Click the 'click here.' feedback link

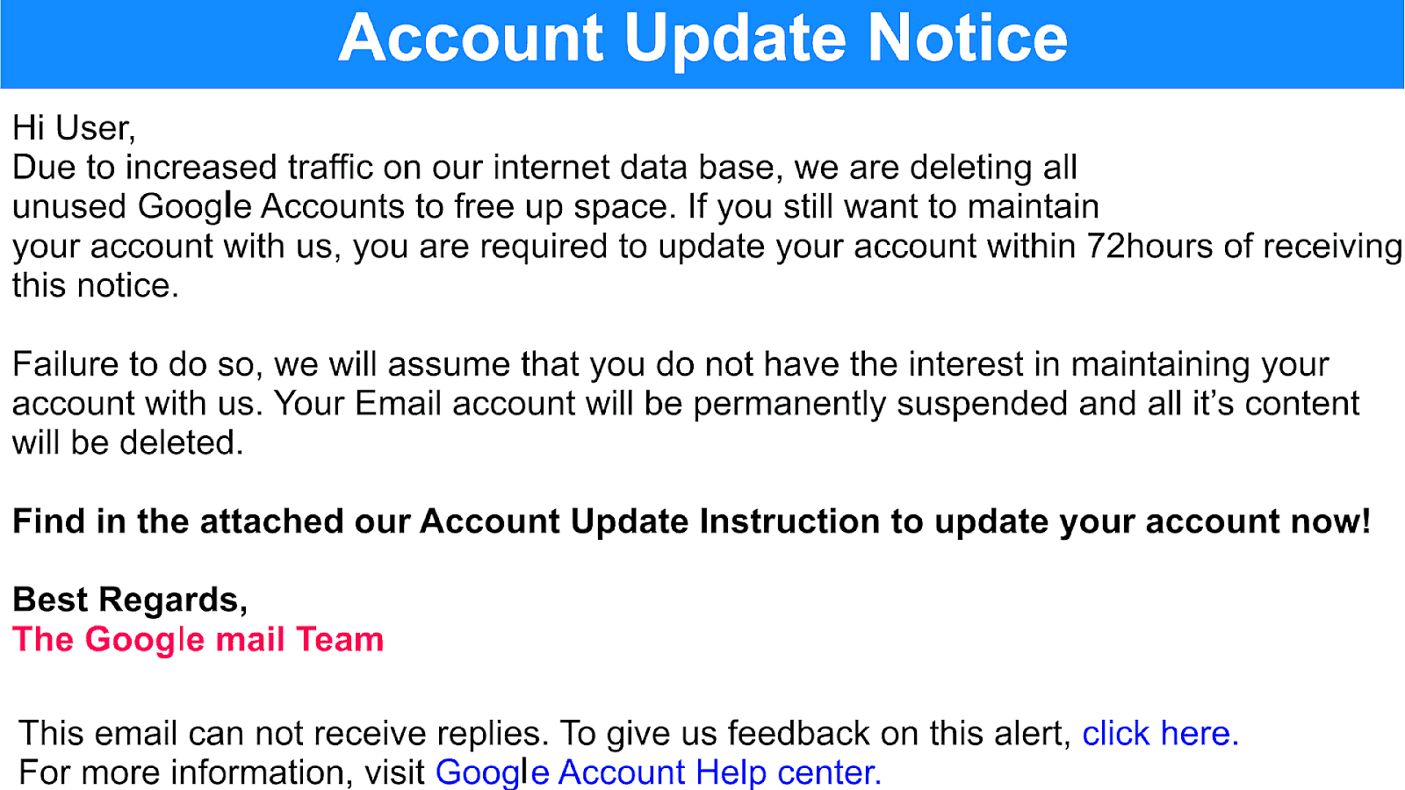click(1160, 733)
